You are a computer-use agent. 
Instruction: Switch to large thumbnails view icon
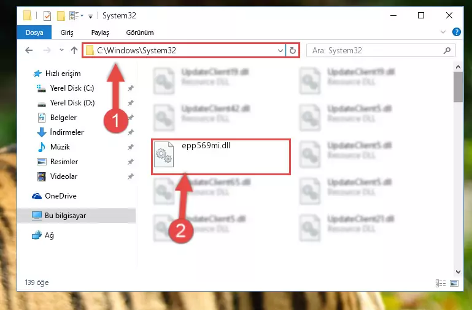pyautogui.click(x=454, y=283)
